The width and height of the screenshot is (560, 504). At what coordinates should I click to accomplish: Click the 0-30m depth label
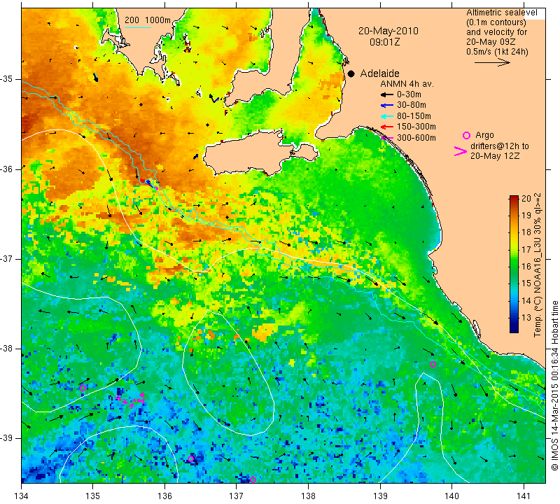click(409, 94)
